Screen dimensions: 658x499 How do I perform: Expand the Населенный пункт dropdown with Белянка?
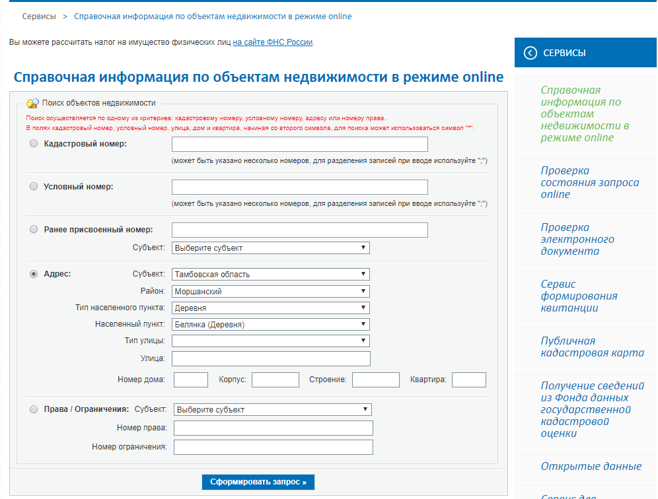click(270, 324)
